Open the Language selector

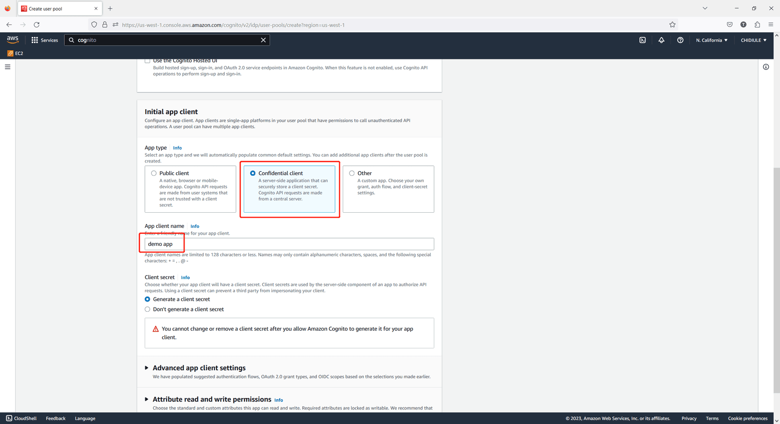85,418
